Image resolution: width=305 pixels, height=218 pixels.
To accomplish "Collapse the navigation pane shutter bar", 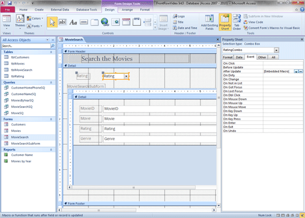I will (53, 40).
